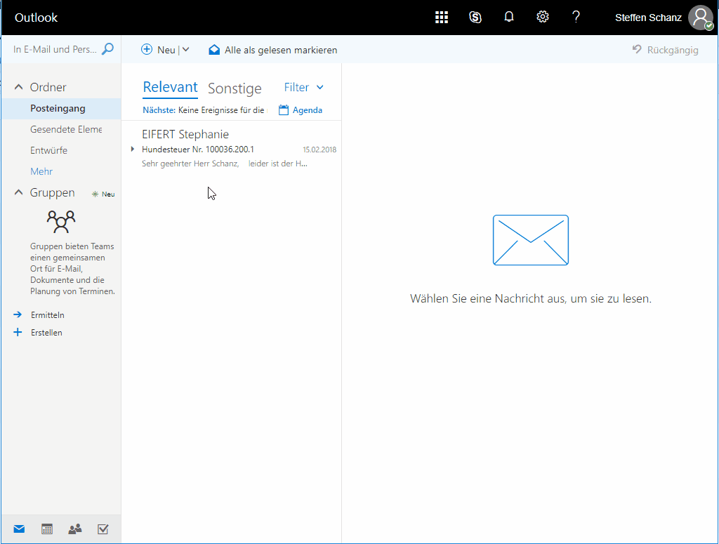
Task: Open the help question mark
Action: pos(576,17)
